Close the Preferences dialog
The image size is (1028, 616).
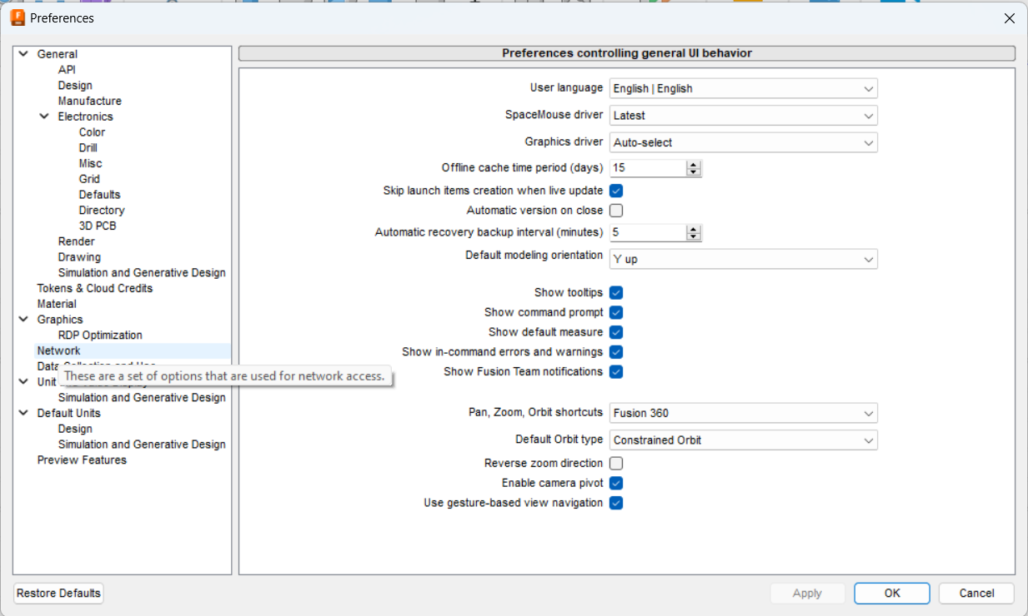(1009, 18)
